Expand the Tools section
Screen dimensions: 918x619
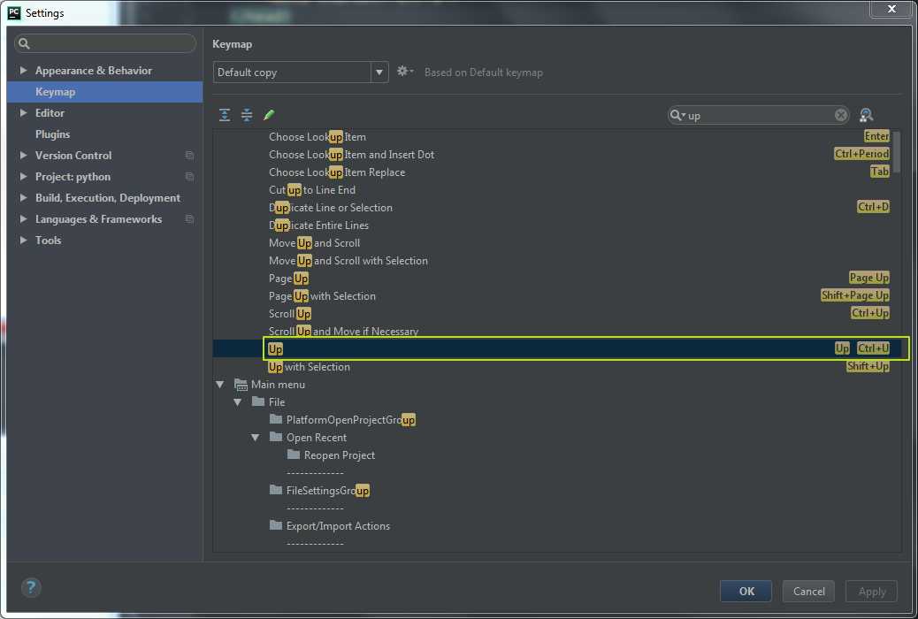coord(23,241)
